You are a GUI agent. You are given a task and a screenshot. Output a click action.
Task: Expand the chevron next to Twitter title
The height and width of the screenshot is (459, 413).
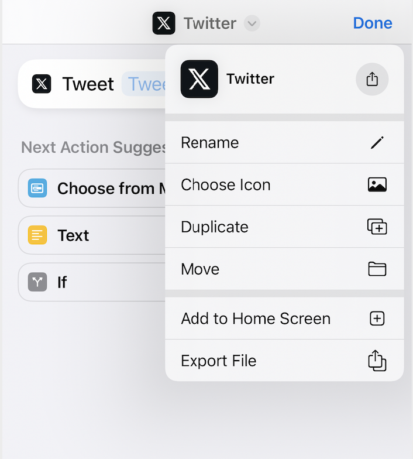pyautogui.click(x=252, y=23)
